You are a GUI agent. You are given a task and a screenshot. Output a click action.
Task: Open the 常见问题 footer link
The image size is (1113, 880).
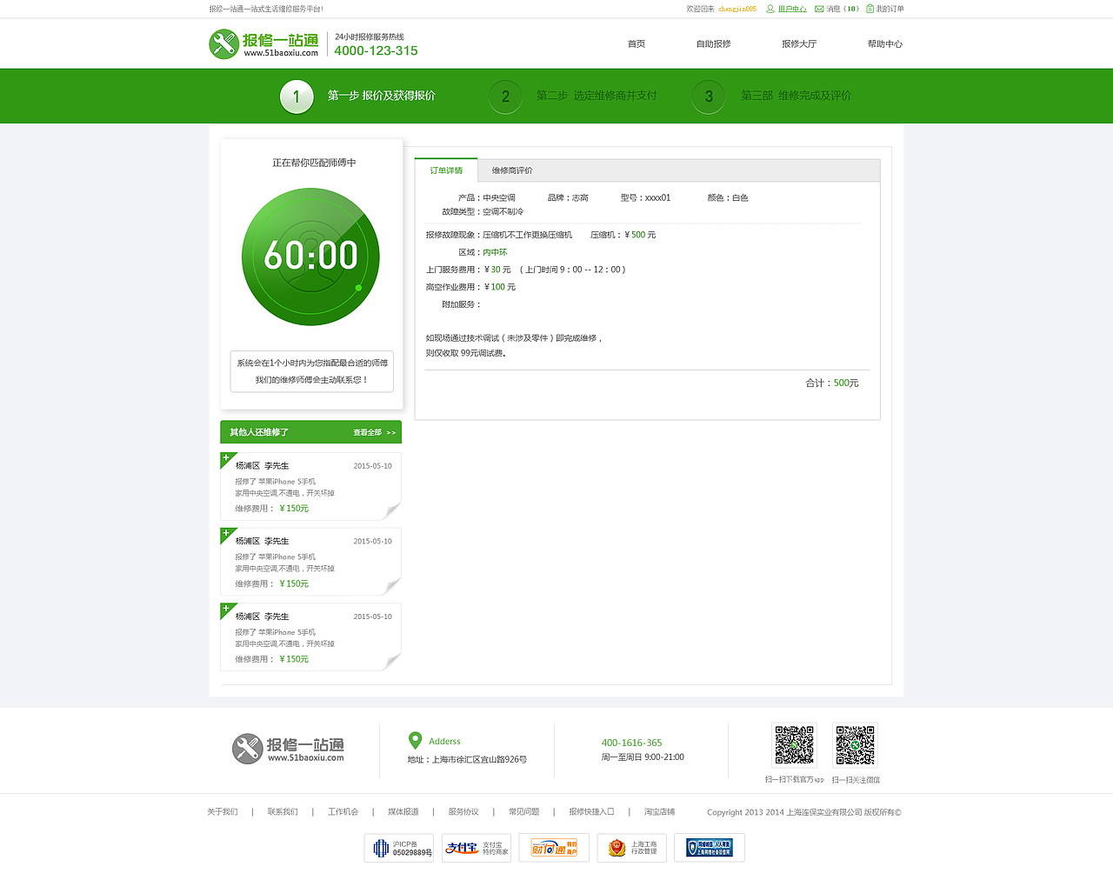click(524, 812)
